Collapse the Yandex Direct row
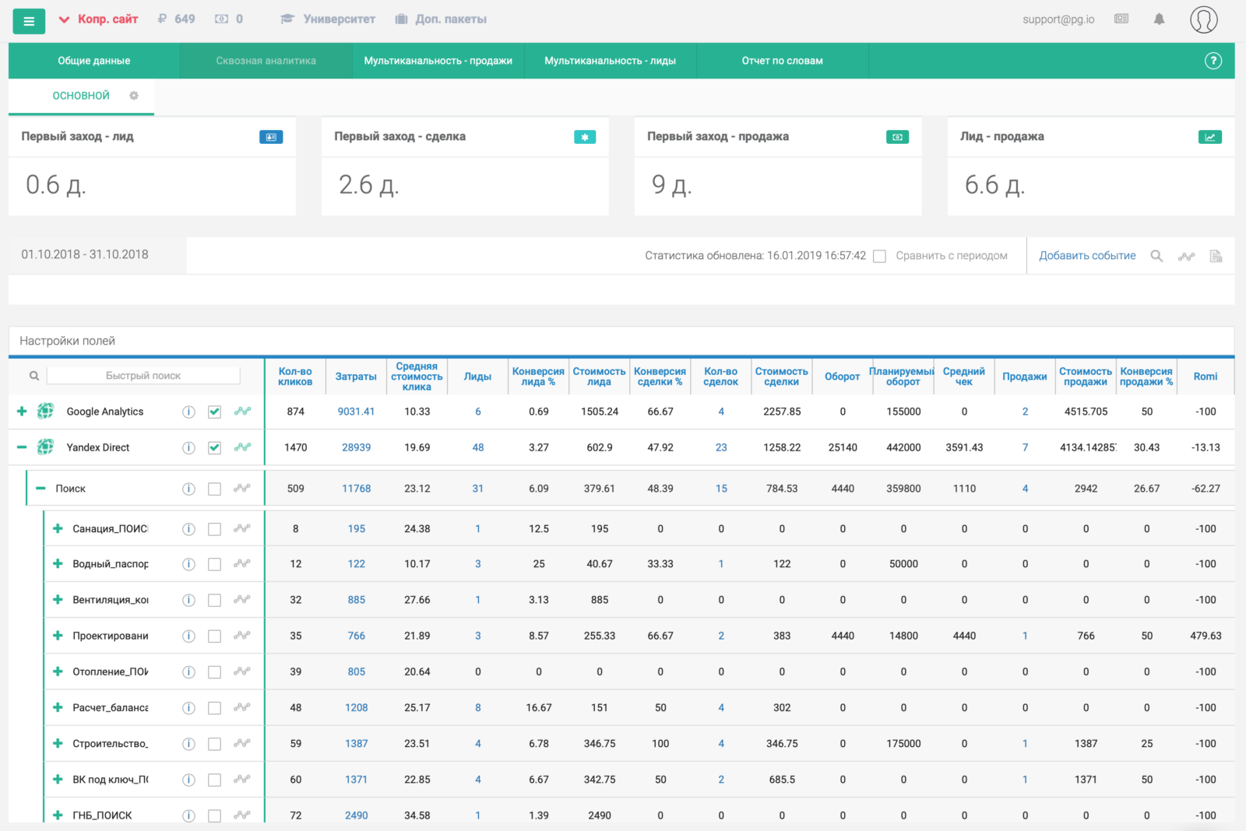The height and width of the screenshot is (831, 1246). click(x=22, y=447)
